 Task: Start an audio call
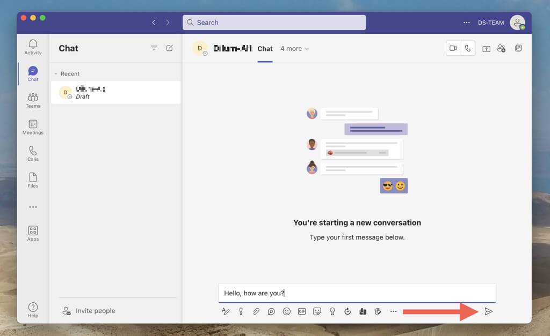(468, 48)
